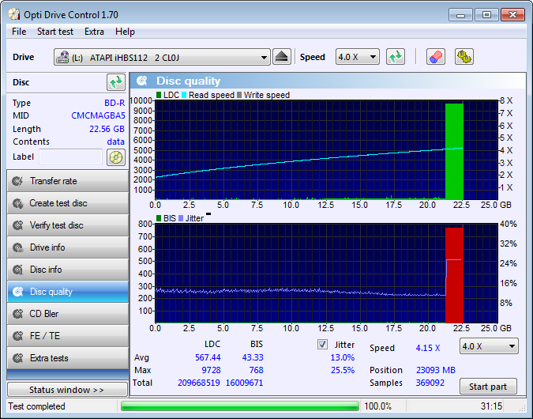Screen dimensions: 533x419
Task: Open the Extra menu
Action: 94,32
